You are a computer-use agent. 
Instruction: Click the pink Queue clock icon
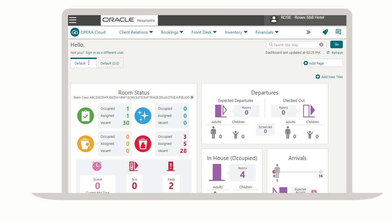96,167
